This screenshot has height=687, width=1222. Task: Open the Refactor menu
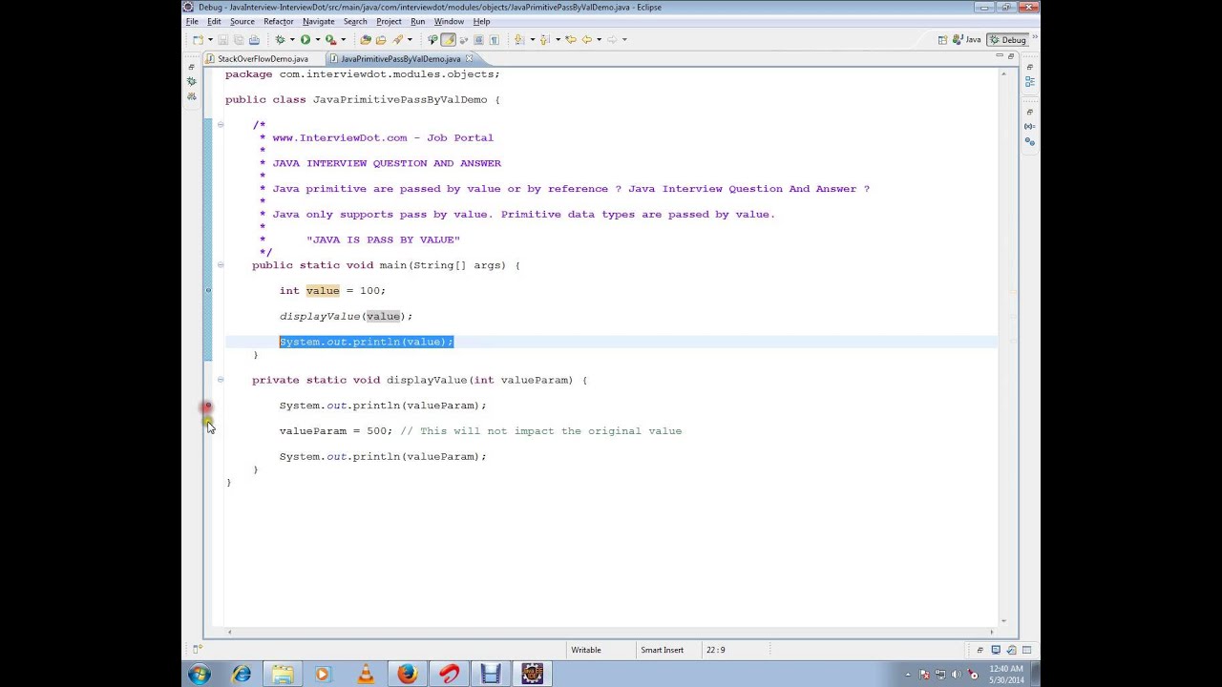pyautogui.click(x=279, y=21)
